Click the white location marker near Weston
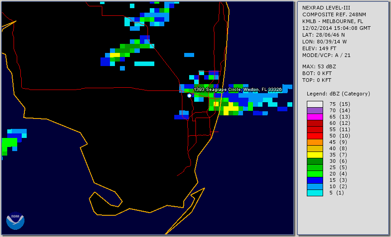 [189, 95]
